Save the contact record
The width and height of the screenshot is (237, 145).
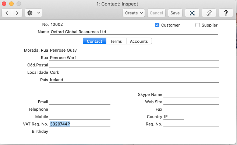(175, 13)
